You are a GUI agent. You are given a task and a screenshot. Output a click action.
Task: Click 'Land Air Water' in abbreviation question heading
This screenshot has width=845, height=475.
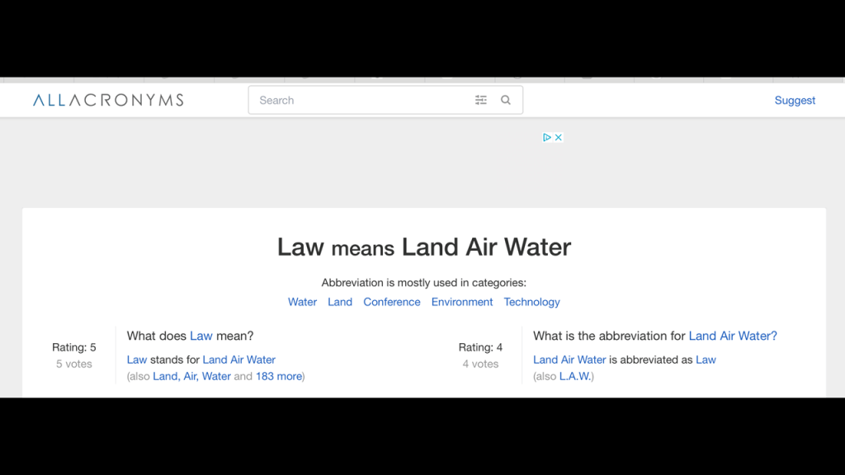(x=733, y=336)
